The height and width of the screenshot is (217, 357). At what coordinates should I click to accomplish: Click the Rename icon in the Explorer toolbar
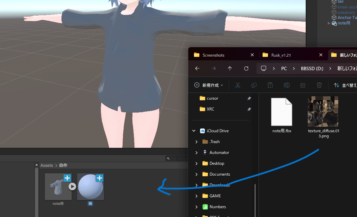tap(287, 85)
